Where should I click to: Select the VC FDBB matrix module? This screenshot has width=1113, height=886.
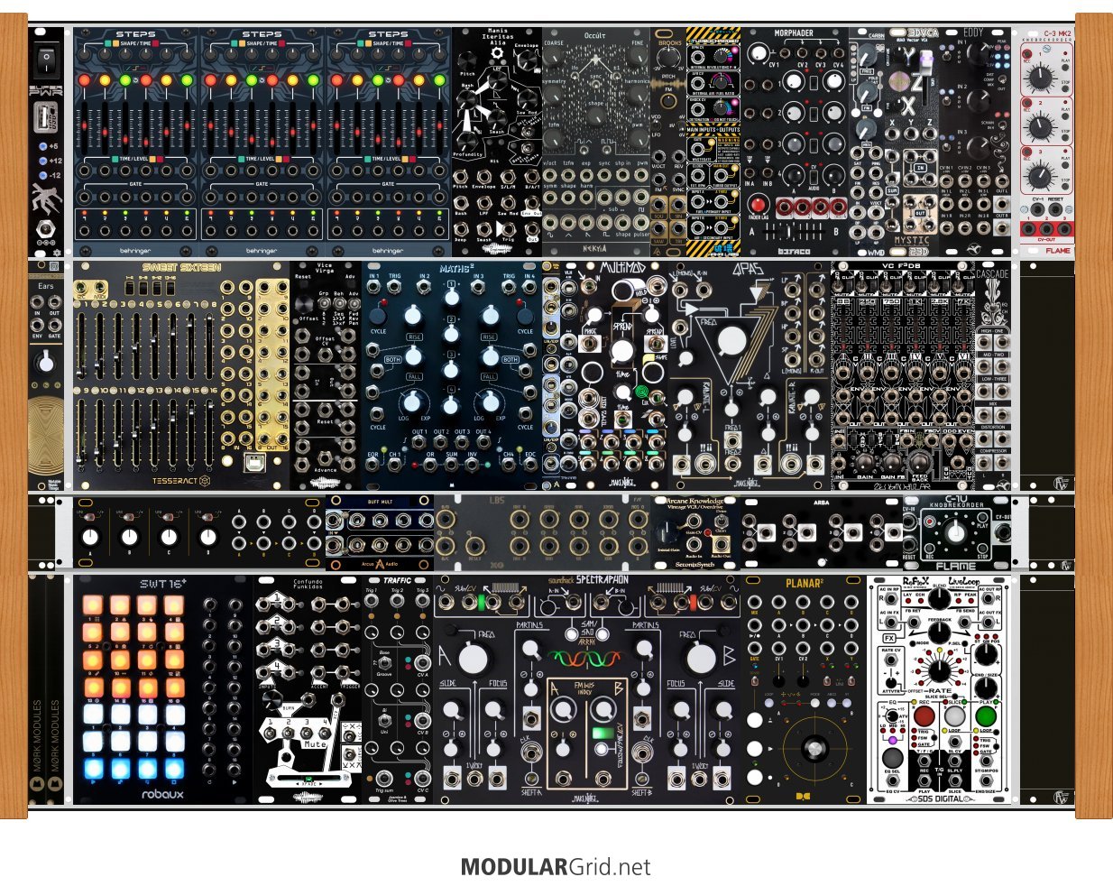(903, 375)
